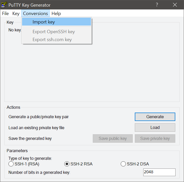The image size is (184, 182).
Task: Click the PuTTYgen app icon in title bar
Action: (4, 5)
